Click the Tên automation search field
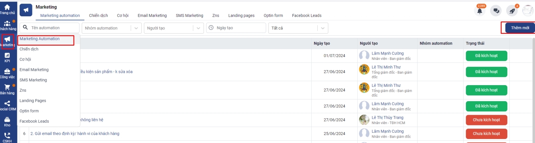This screenshot has width=535, height=143. (x=53, y=28)
